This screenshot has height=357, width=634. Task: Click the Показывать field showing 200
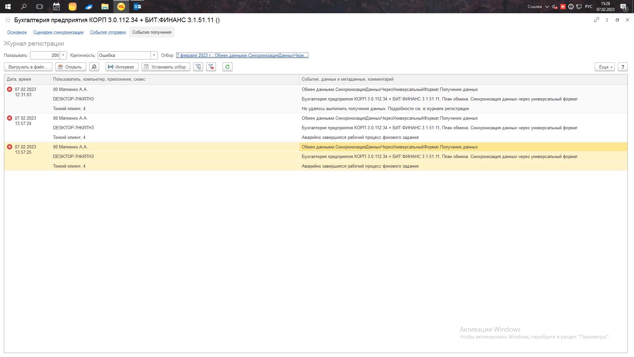point(45,56)
